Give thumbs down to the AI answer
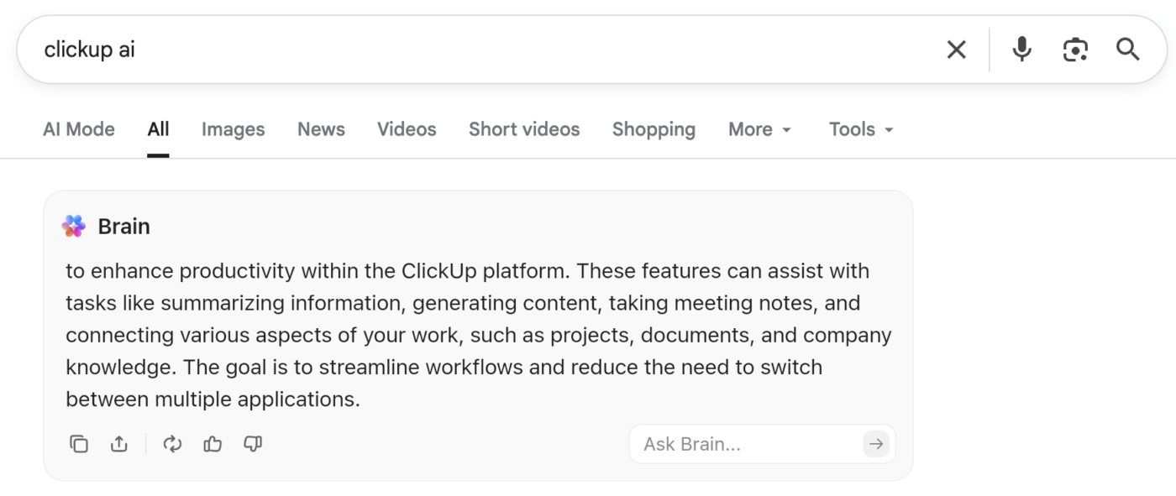 (252, 444)
